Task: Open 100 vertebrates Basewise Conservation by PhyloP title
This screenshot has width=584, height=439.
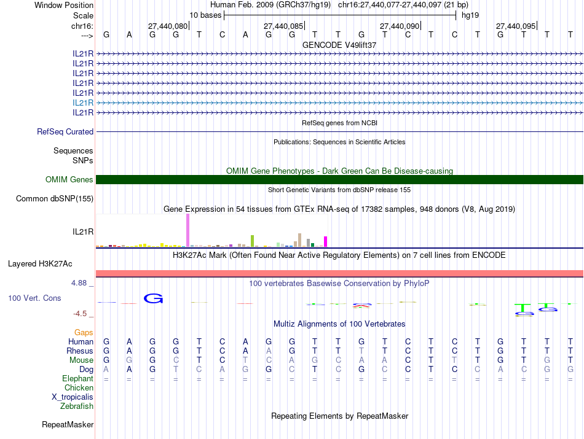Action: [339, 284]
